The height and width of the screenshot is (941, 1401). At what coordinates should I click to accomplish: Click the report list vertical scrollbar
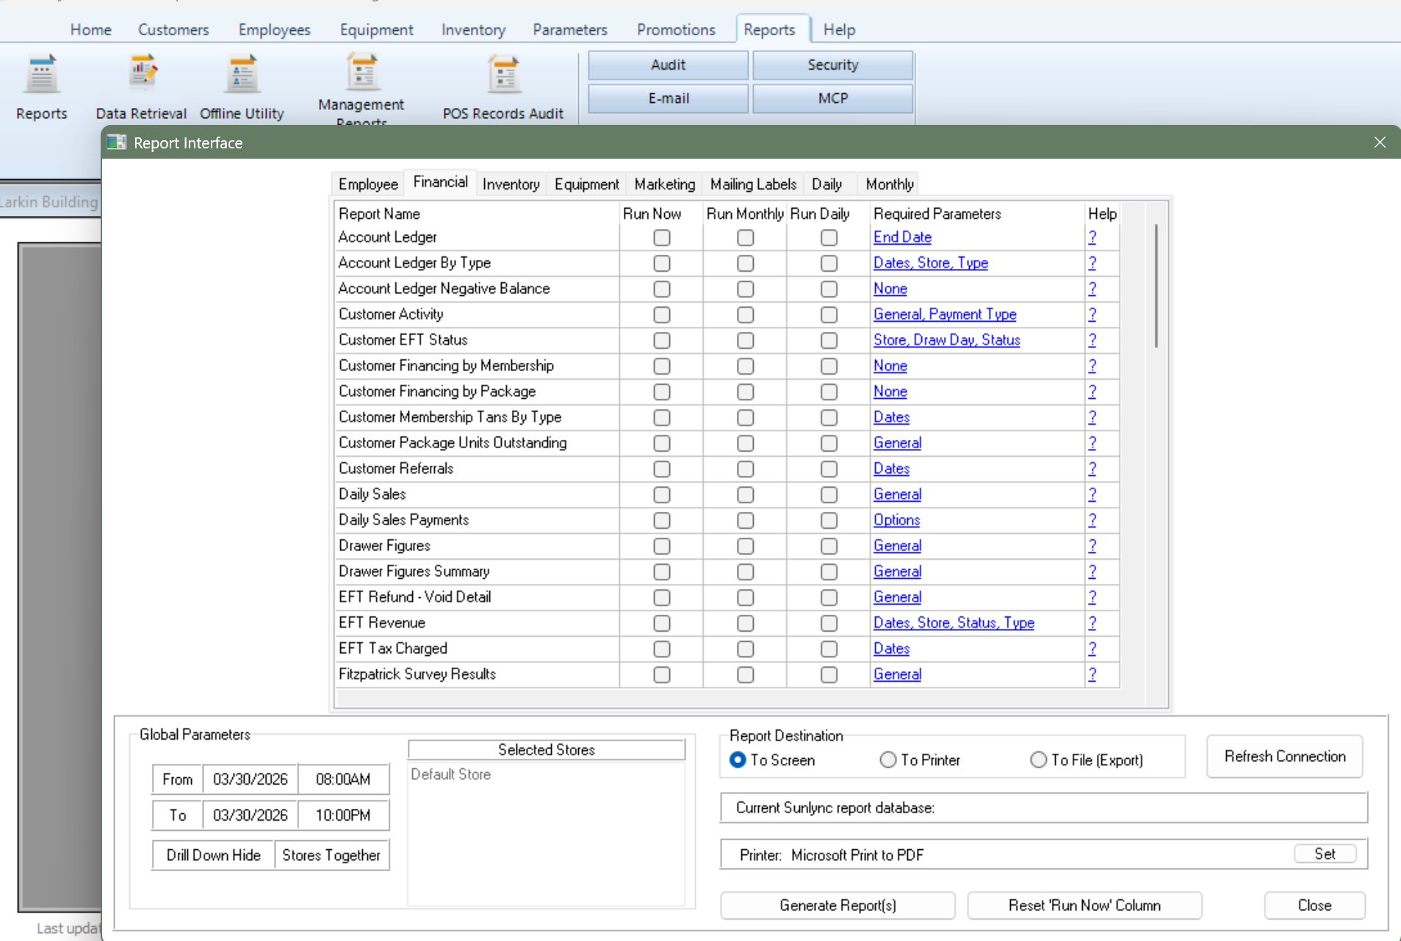click(x=1156, y=286)
